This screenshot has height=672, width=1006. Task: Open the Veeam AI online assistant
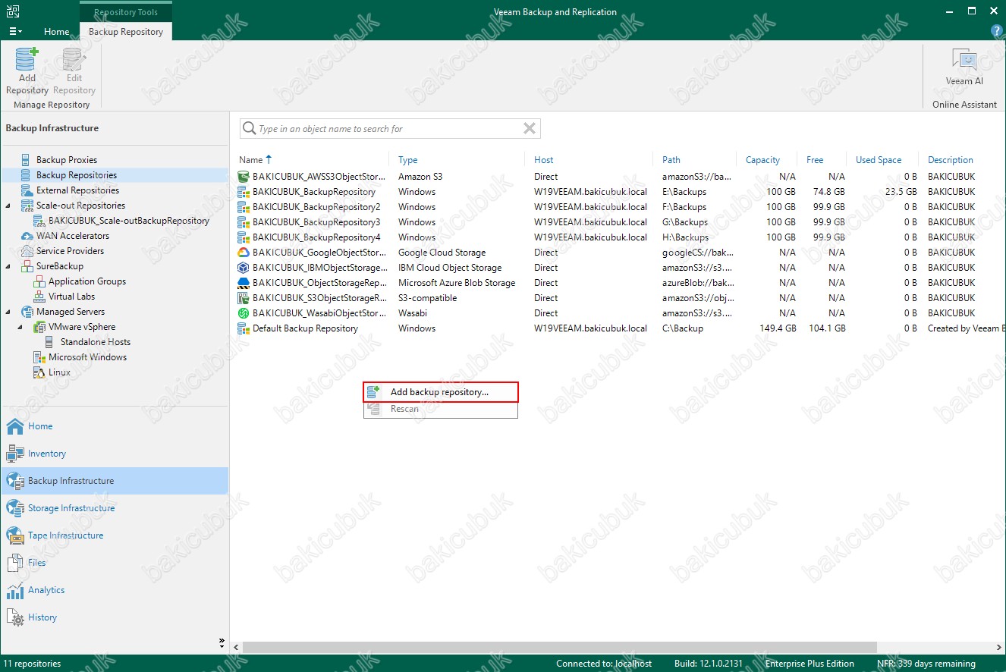(x=964, y=68)
